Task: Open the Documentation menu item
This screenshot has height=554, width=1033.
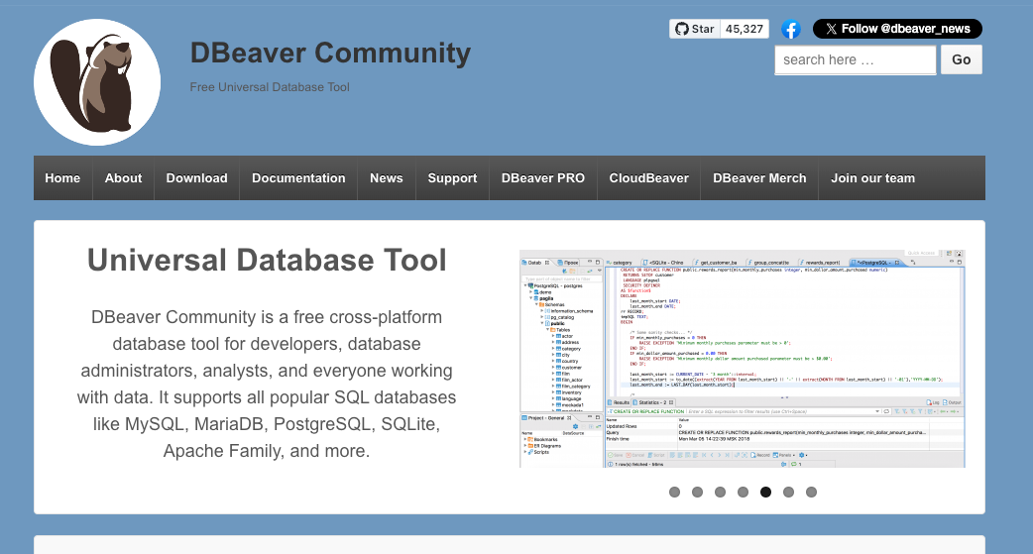Action: [298, 177]
